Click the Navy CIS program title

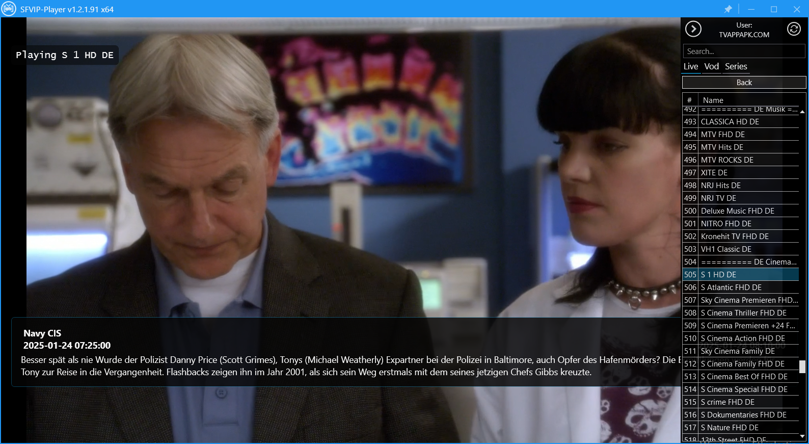[42, 333]
